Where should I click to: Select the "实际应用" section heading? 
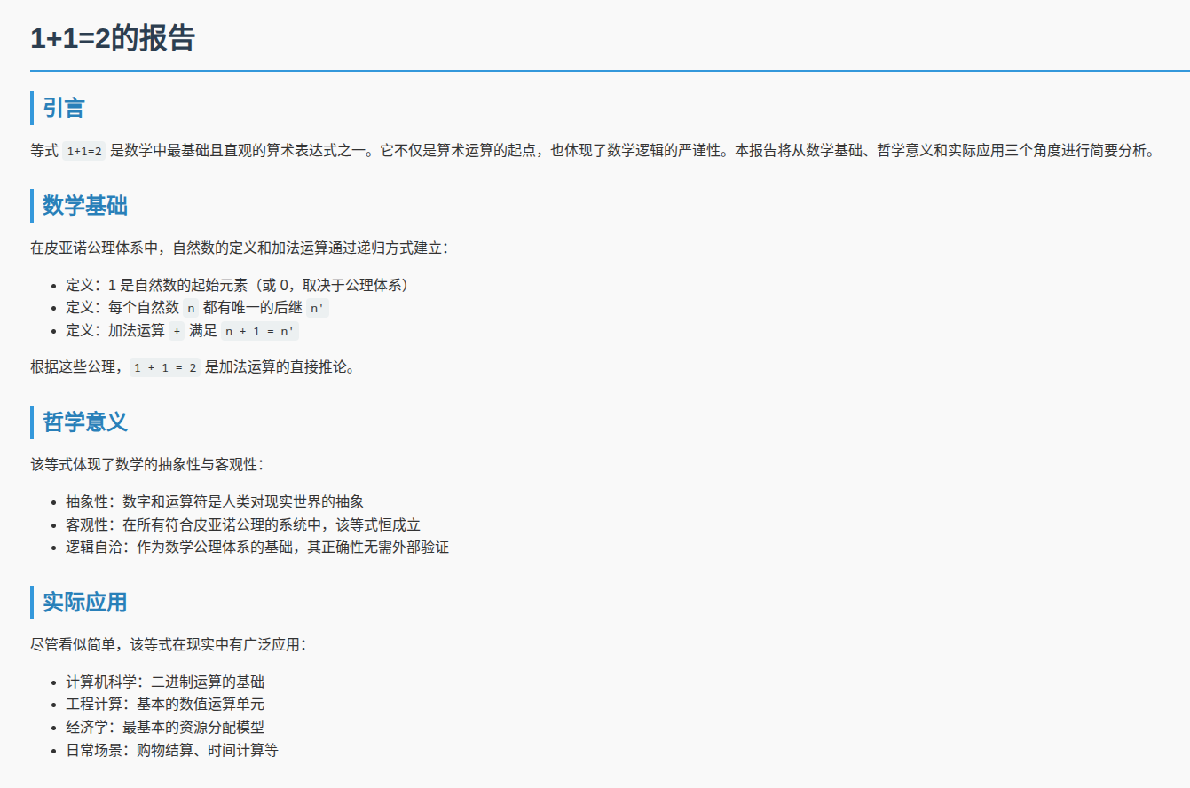click(x=84, y=602)
